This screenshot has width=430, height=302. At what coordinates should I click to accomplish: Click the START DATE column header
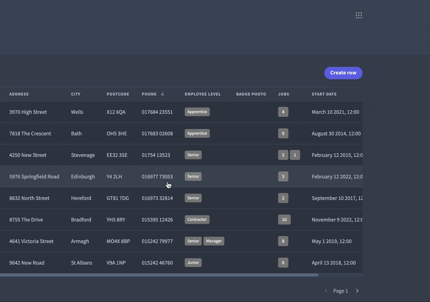click(x=324, y=94)
